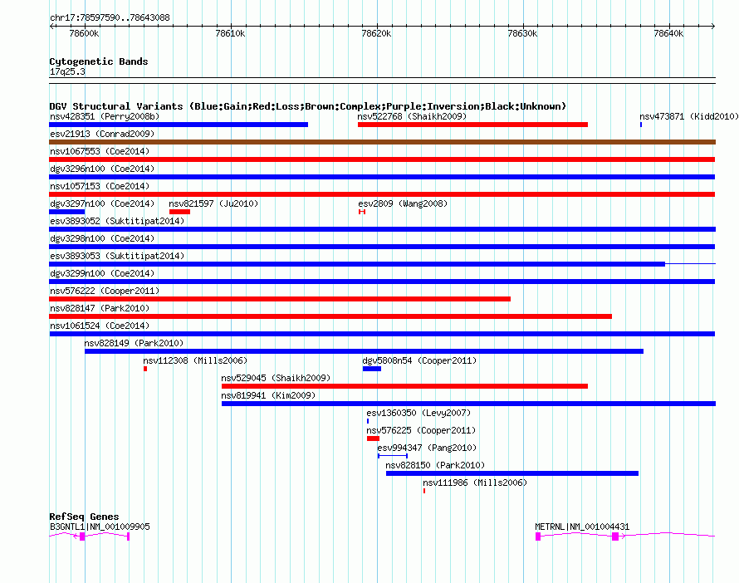Screen dimensions: 739x583
Task: Select the brown esv21913 (Conrad2009) complex bar
Action: pos(382,142)
